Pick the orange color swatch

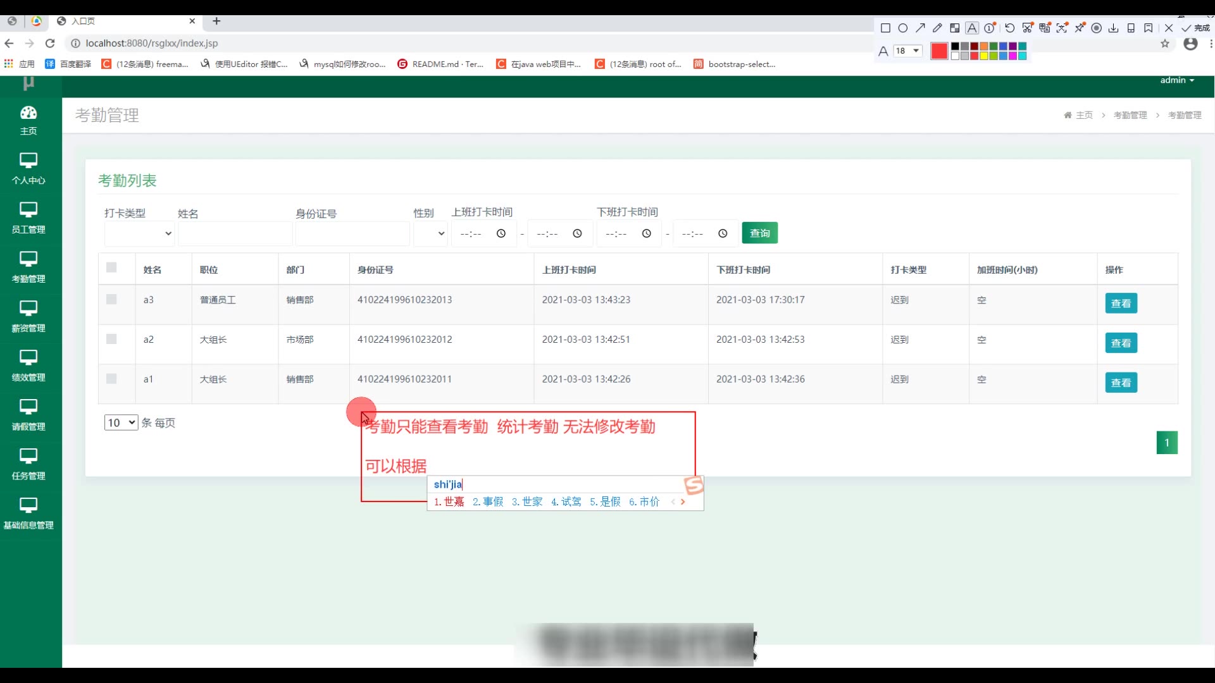pyautogui.click(x=984, y=46)
